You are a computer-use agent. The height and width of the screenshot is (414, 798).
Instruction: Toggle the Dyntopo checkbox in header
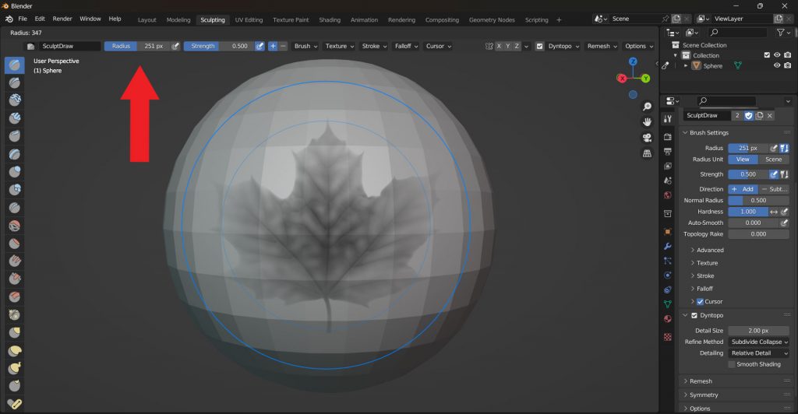point(539,46)
